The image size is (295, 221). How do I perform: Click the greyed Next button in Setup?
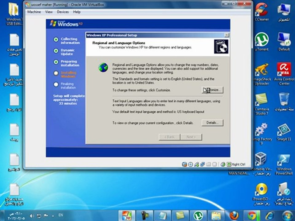(x=191, y=137)
